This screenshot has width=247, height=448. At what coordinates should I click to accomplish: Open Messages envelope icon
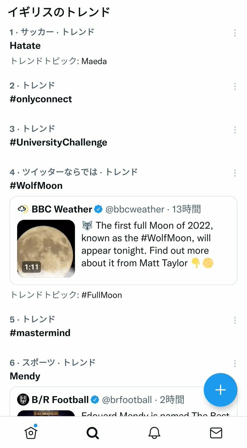216,433
